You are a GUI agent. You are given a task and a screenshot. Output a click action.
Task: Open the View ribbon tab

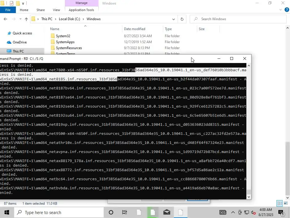[x=56, y=10]
